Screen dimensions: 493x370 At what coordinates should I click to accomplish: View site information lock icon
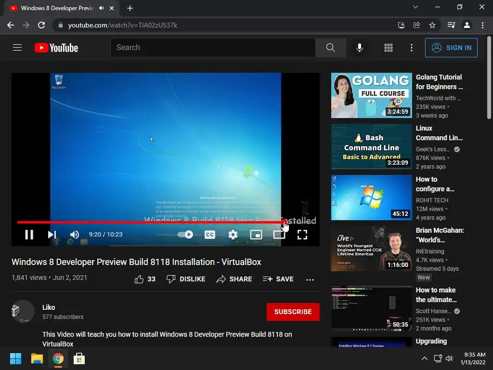[x=60, y=25]
